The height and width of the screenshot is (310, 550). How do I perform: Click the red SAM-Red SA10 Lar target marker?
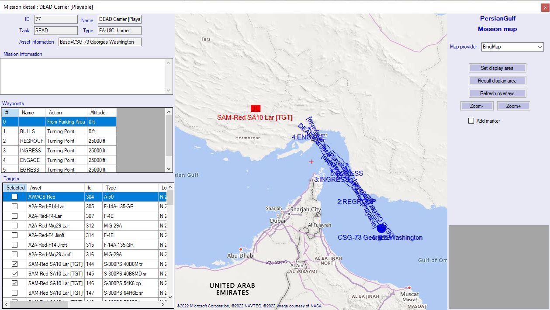[256, 108]
